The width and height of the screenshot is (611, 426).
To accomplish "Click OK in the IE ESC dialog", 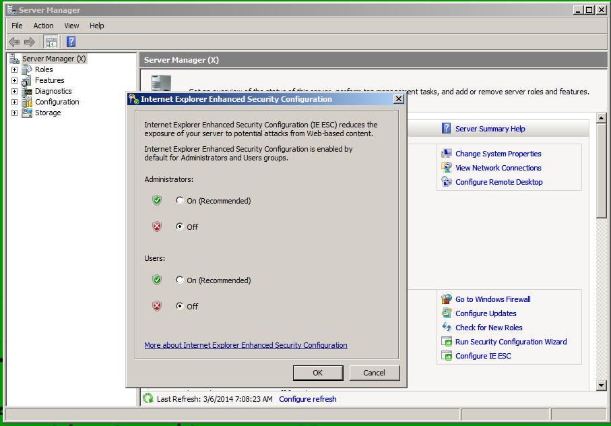I will pyautogui.click(x=318, y=373).
